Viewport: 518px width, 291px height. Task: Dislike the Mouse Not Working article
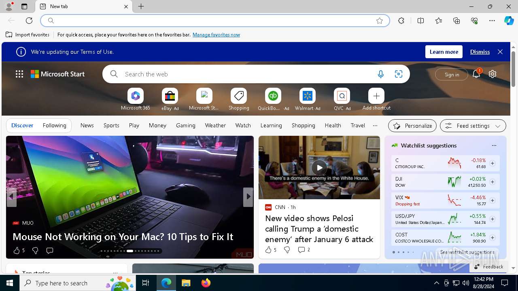coord(35,251)
